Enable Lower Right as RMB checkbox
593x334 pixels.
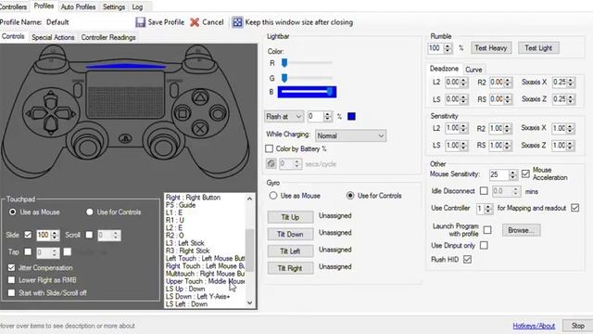pyautogui.click(x=11, y=280)
